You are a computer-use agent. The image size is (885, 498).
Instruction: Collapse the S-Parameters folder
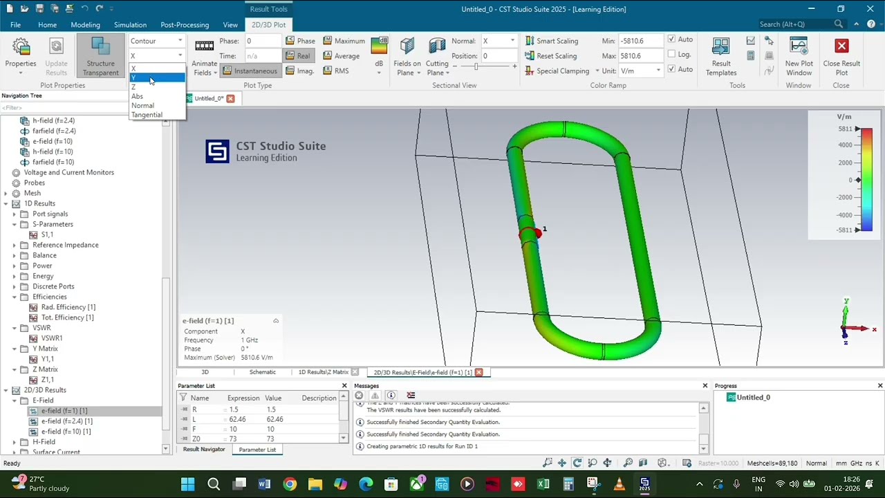(15, 224)
